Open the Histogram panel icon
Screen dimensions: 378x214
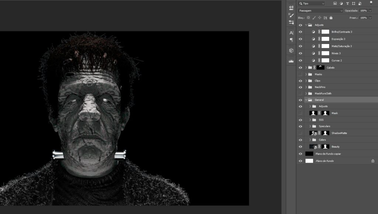[291, 61]
